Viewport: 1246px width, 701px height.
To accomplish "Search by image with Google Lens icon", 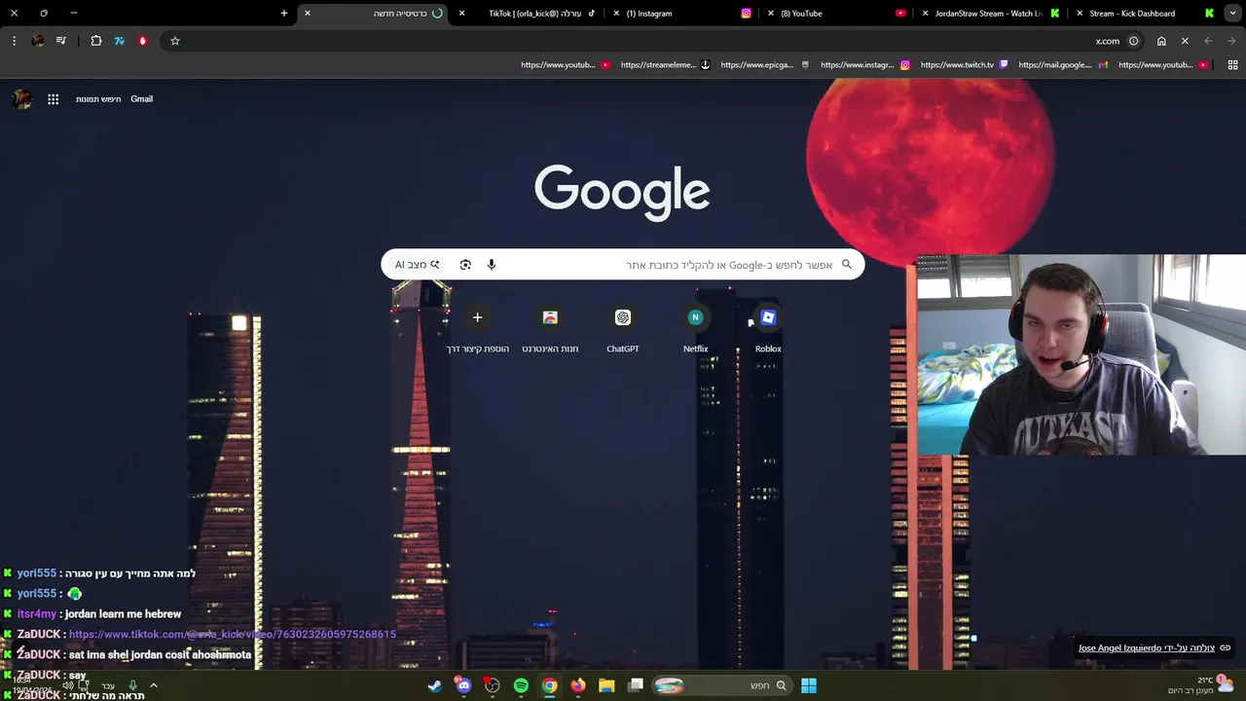I will 465,265.
